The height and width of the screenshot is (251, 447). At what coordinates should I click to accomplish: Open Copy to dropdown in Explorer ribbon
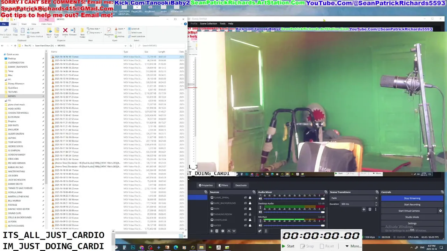(x=56, y=32)
